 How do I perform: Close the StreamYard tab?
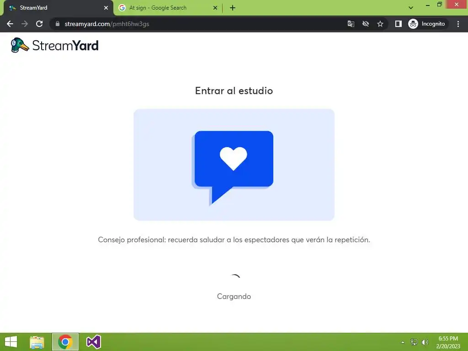106,8
